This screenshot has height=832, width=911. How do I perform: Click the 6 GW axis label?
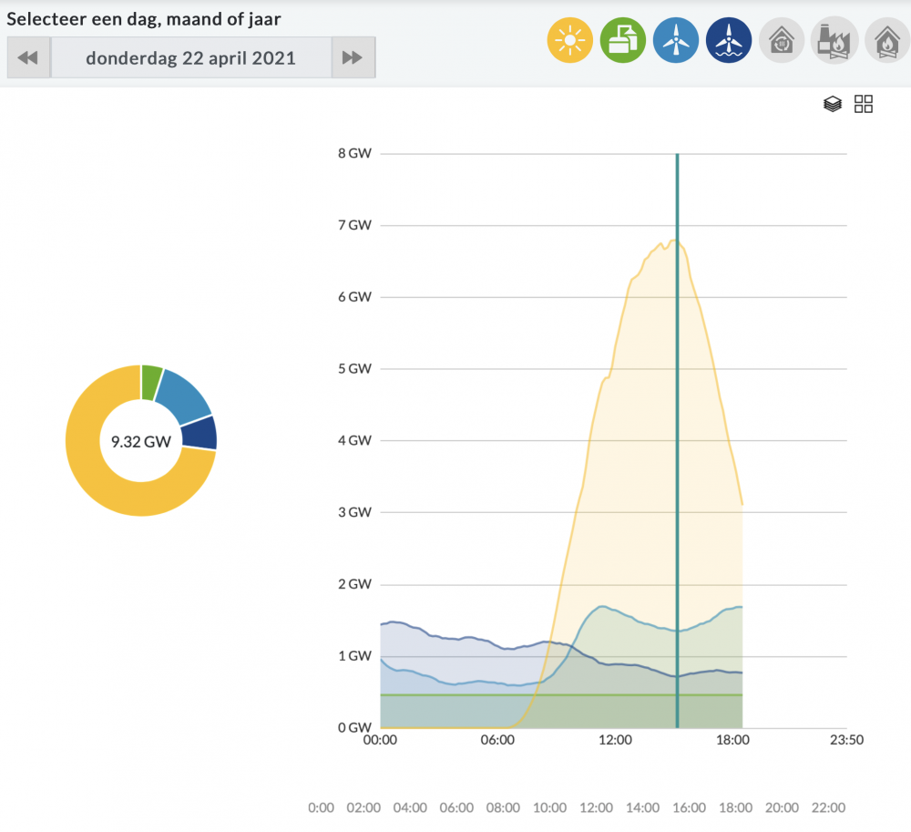(354, 297)
